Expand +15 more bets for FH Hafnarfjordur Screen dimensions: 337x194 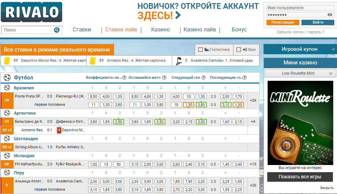253,164
